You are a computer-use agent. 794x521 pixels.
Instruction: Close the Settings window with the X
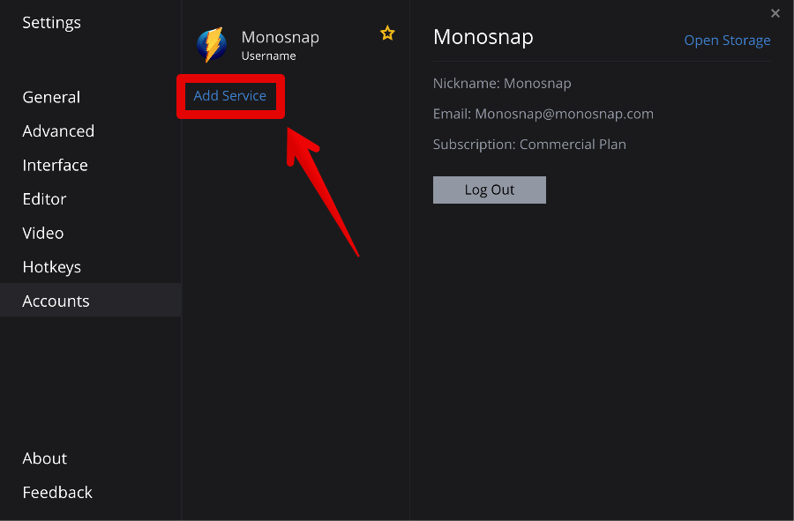775,13
